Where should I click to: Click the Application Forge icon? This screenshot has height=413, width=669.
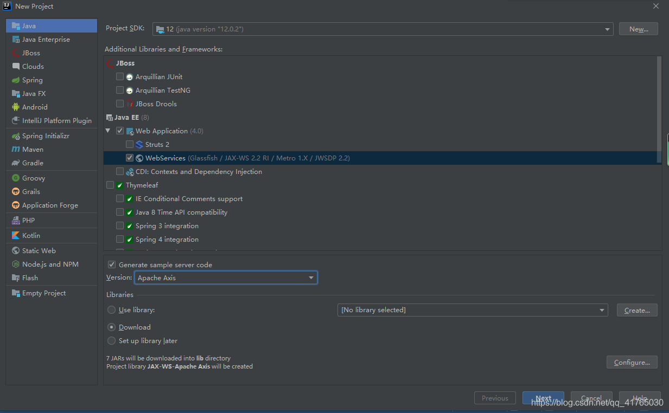click(x=16, y=205)
